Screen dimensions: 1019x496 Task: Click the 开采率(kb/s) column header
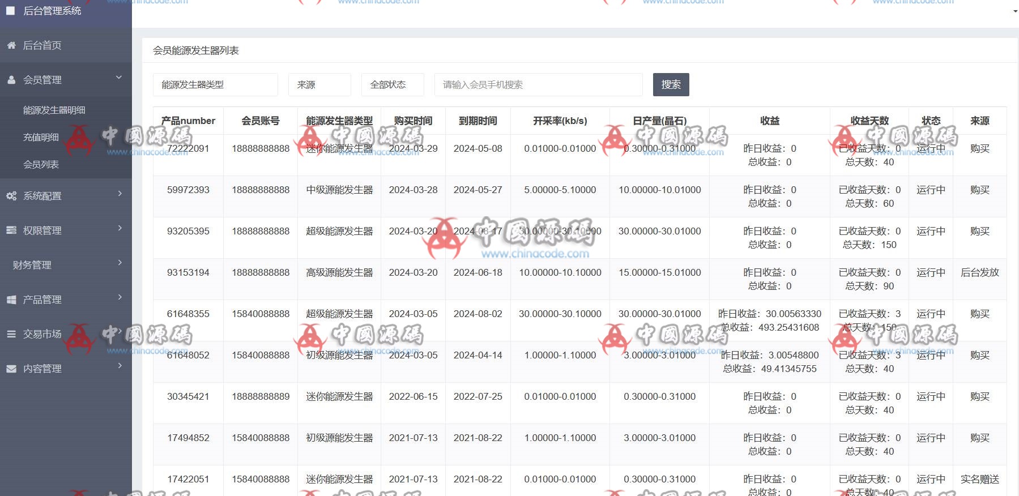tap(560, 121)
